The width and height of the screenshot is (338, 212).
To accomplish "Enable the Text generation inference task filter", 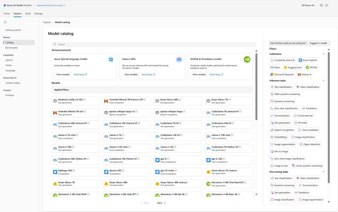I will tap(282, 122).
